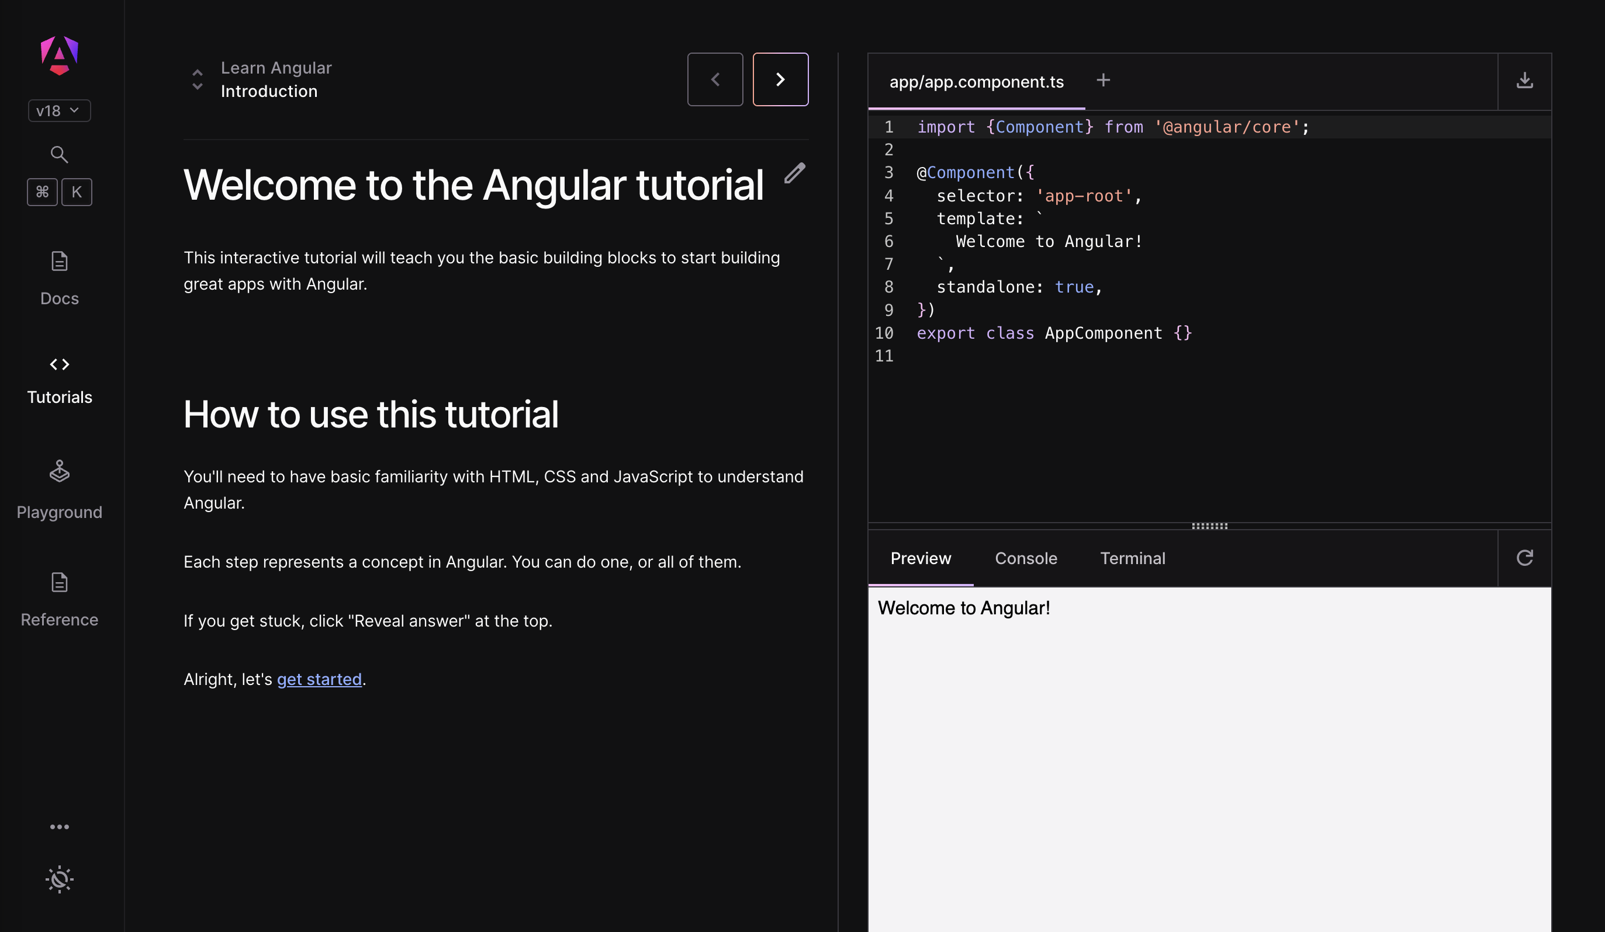Switch to the Console tab
Image resolution: width=1605 pixels, height=932 pixels.
[x=1025, y=558]
